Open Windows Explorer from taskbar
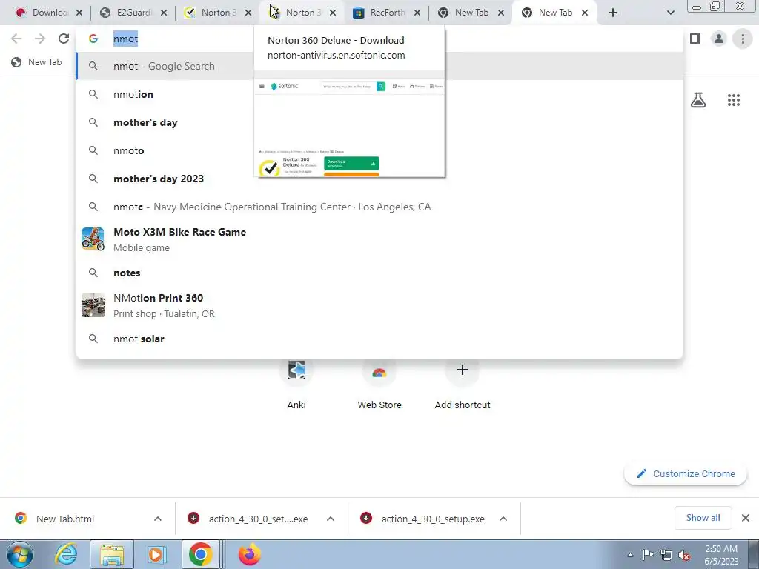The height and width of the screenshot is (569, 759). 112,554
